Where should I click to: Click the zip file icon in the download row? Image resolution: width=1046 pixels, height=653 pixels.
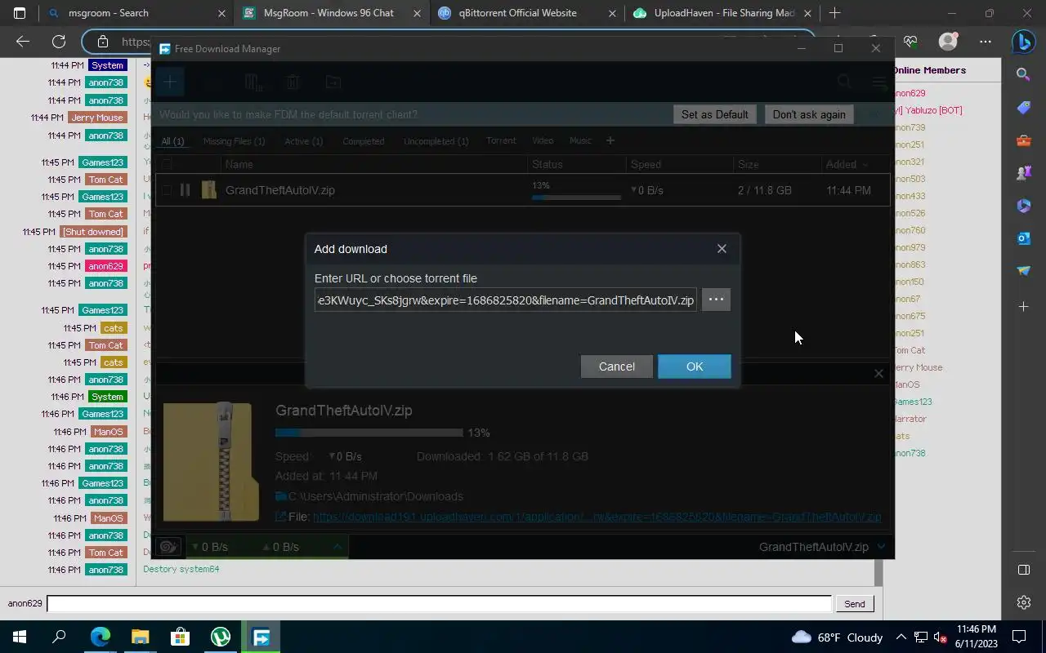209,190
